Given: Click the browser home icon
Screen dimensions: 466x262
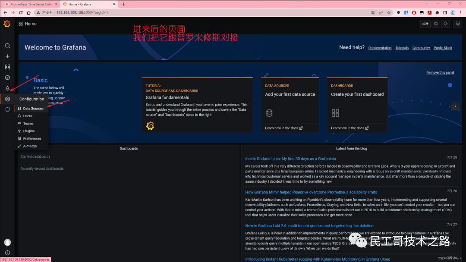Looking at the screenshot, I should (28, 12).
